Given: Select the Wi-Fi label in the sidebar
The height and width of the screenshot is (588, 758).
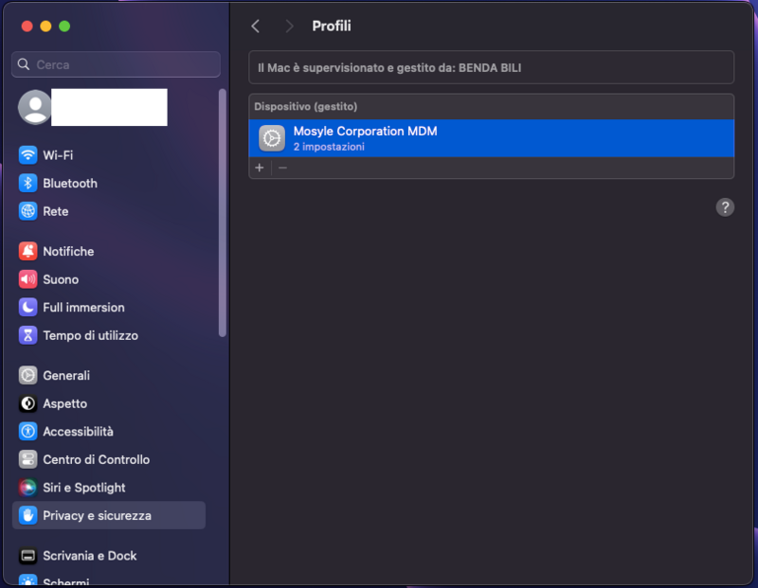Looking at the screenshot, I should pyautogui.click(x=58, y=155).
